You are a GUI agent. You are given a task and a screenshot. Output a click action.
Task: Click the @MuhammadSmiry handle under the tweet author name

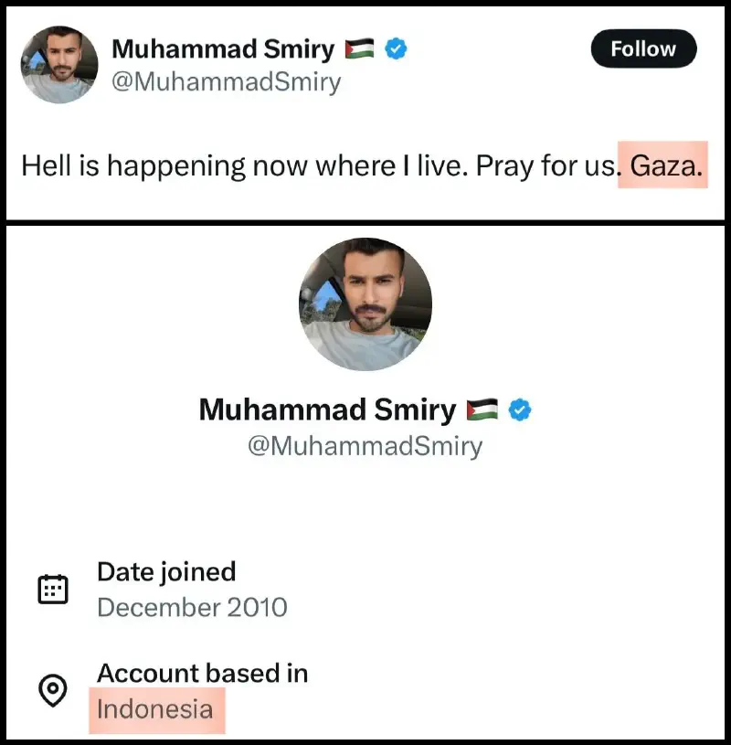[x=225, y=82]
